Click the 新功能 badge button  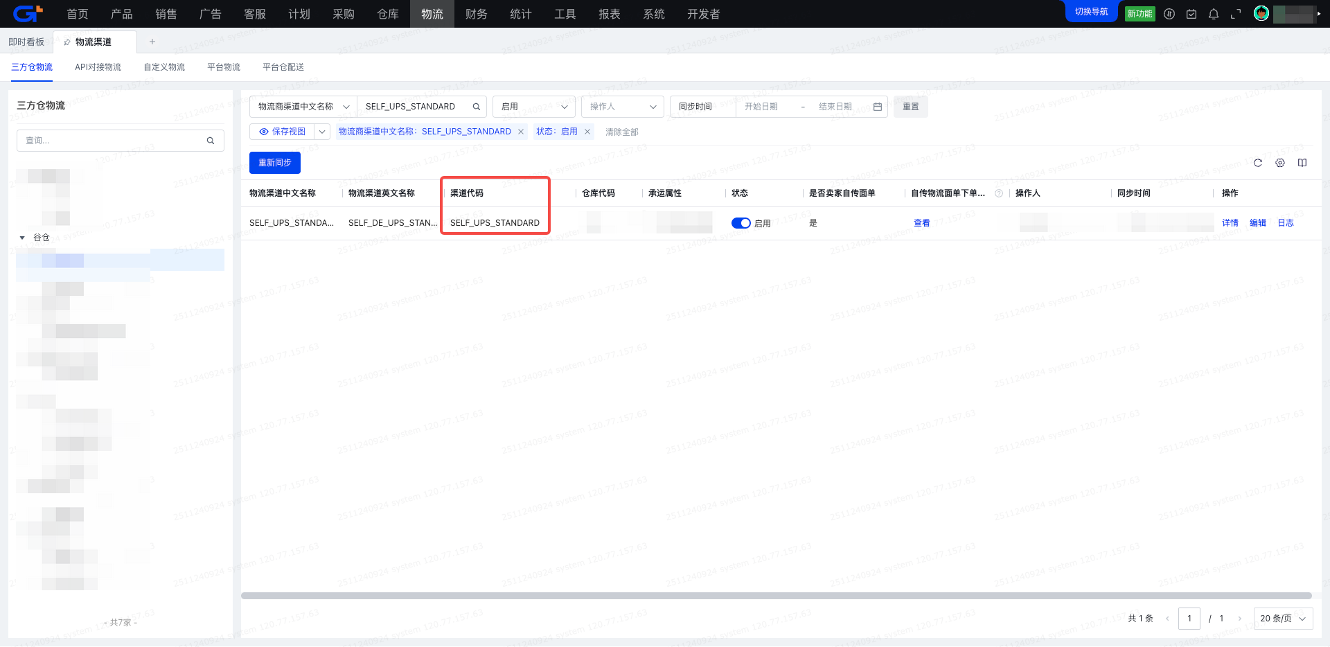[1140, 14]
